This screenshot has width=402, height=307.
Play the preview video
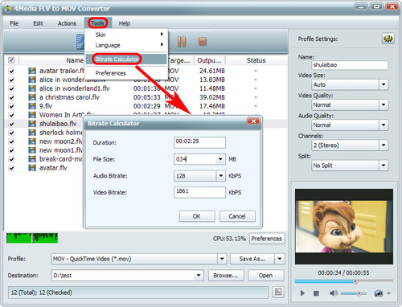tap(302, 293)
